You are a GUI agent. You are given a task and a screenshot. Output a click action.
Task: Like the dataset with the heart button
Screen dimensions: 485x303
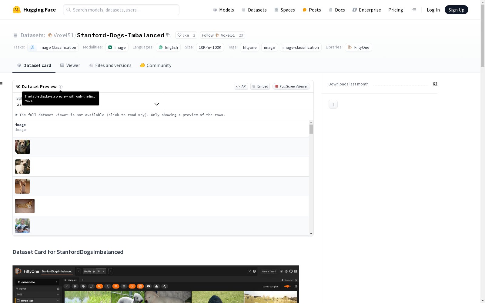pyautogui.click(x=183, y=35)
